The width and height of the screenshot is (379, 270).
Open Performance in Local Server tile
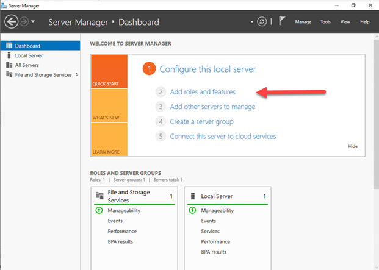tap(215, 241)
